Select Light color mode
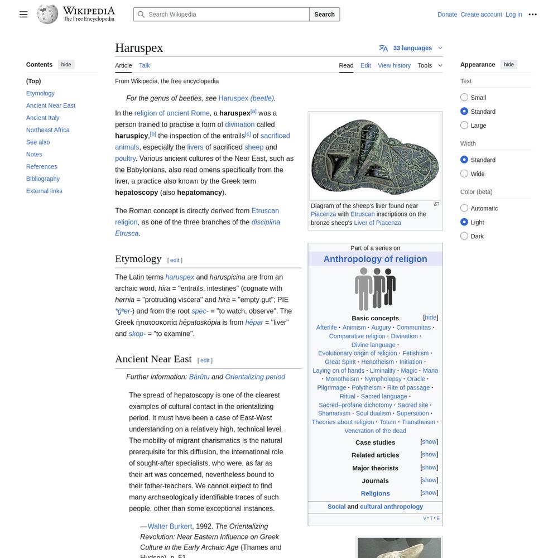 pyautogui.click(x=464, y=222)
